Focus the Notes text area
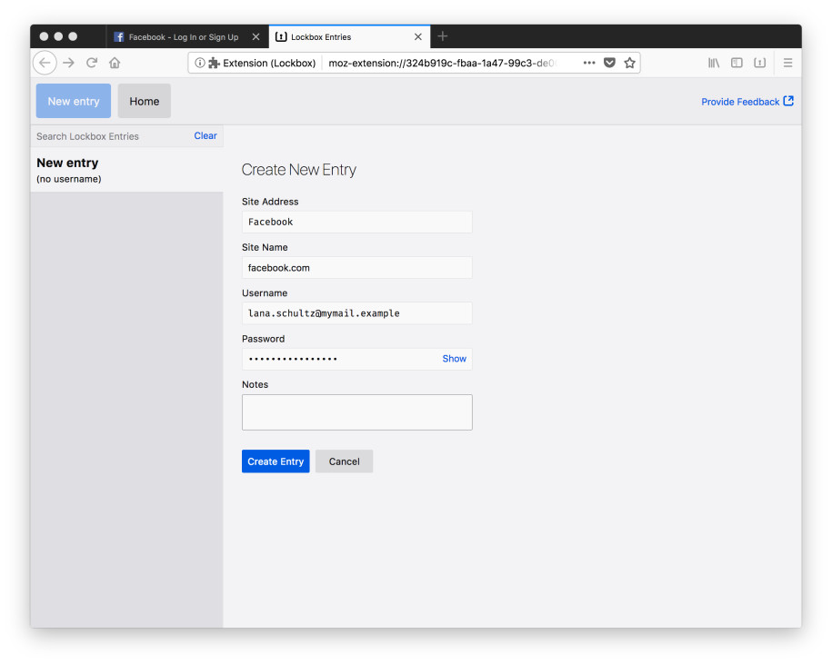This screenshot has height=664, width=832. [x=357, y=412]
